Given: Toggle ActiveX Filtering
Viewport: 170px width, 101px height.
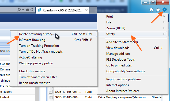Looking at the screenshot, I should tap(54, 57).
